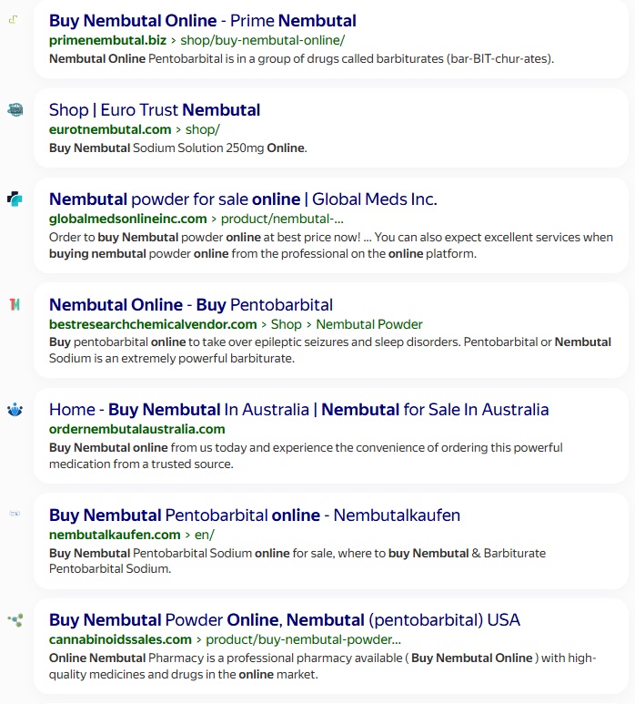Screen dimensions: 635x704
Task: Click the red-green favicon for bestresearchchemicalvendor.com
Action: (x=15, y=305)
